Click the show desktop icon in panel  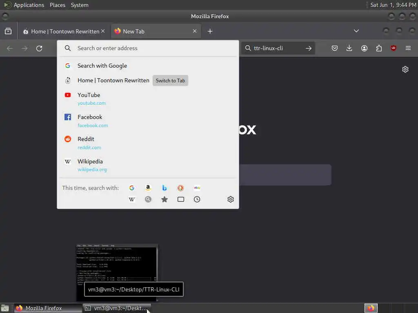pyautogui.click(x=5, y=308)
